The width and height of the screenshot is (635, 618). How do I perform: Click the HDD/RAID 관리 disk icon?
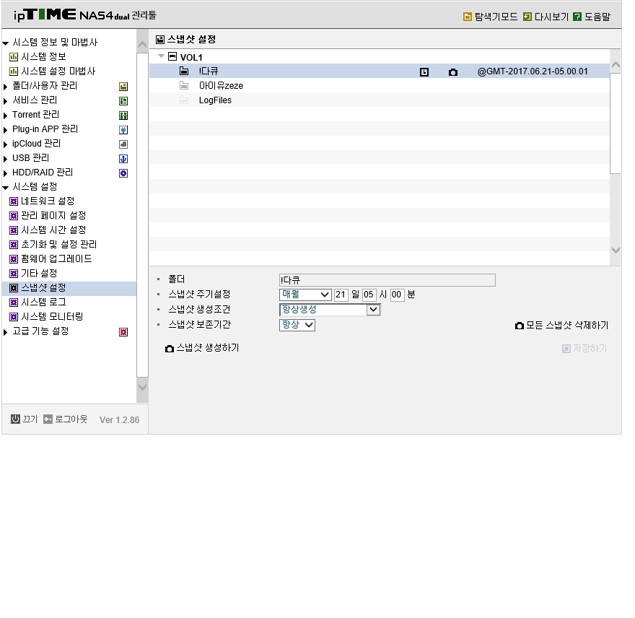[123, 173]
